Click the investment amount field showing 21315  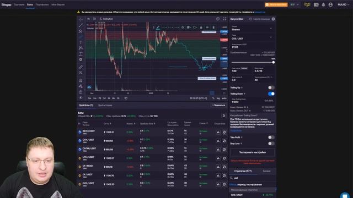coord(253,46)
